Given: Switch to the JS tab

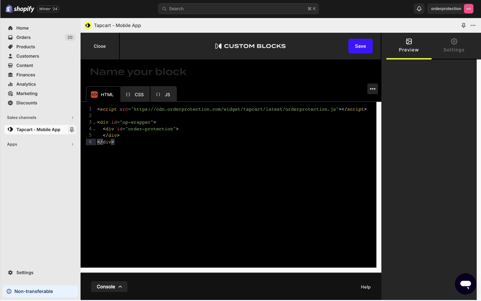Looking at the screenshot, I should pyautogui.click(x=163, y=95).
